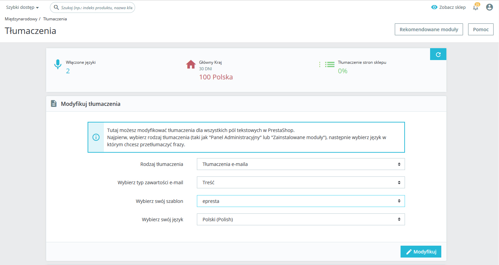Expand the Wybierz typ zawartości e-mail dropdown
The image size is (499, 265).
click(301, 183)
